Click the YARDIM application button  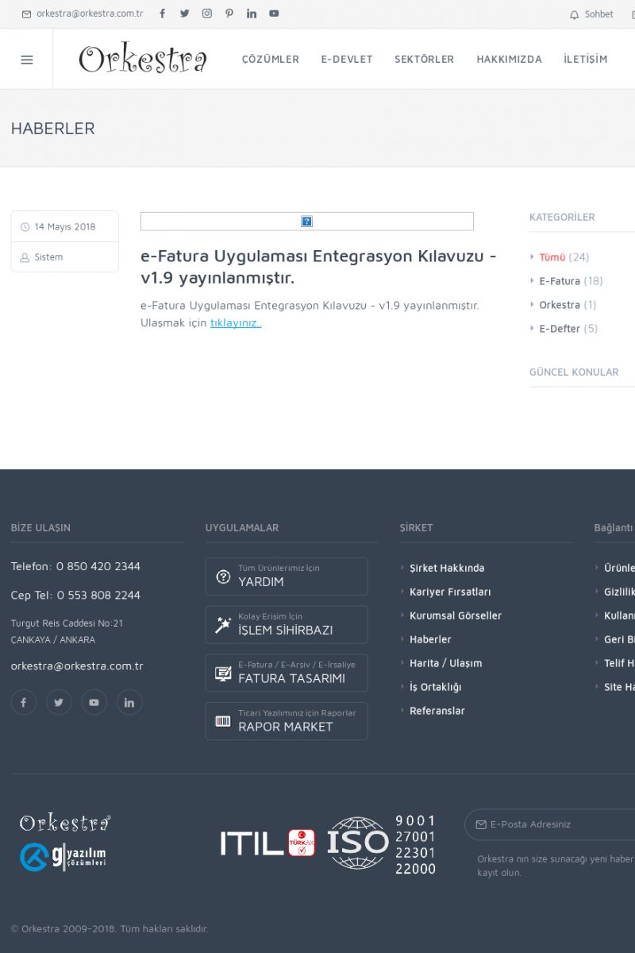pos(287,576)
